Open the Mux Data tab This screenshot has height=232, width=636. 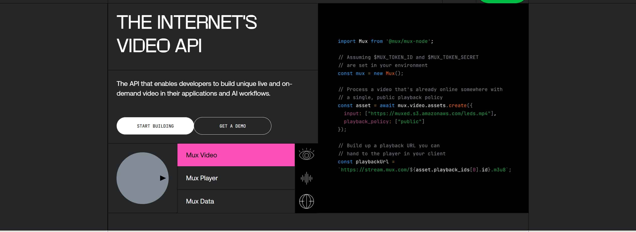pos(236,201)
